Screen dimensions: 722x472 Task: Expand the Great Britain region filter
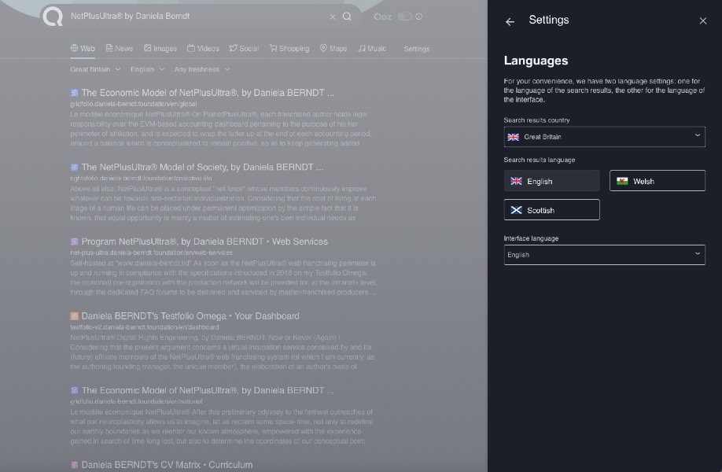95,69
